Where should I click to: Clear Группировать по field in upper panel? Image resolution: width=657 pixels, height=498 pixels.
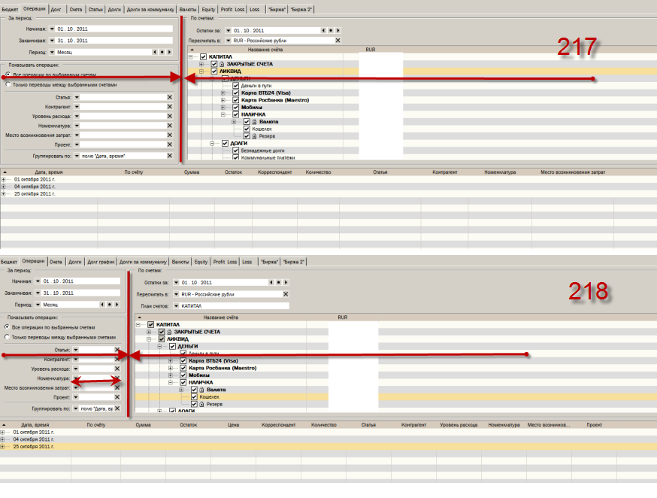(169, 155)
